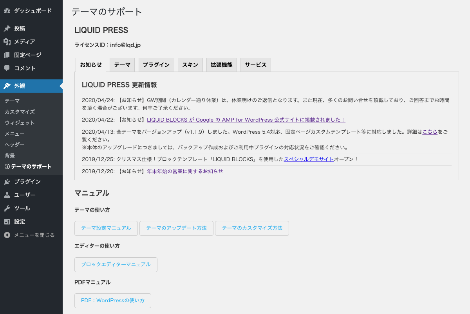Open the 投稿 menu
Viewport: 470px width, 314px height.
(x=31, y=29)
